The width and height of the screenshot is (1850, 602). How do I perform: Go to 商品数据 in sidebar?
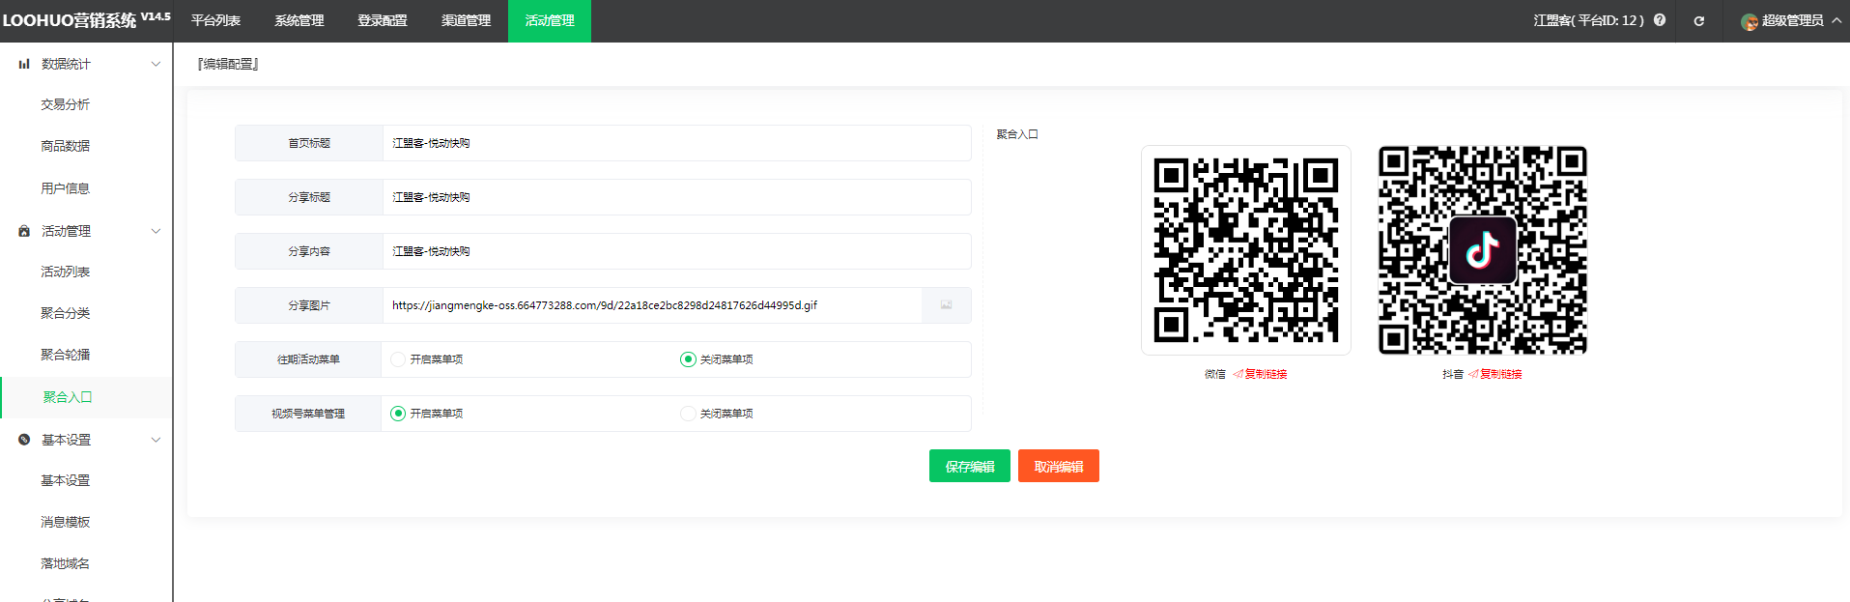point(66,146)
